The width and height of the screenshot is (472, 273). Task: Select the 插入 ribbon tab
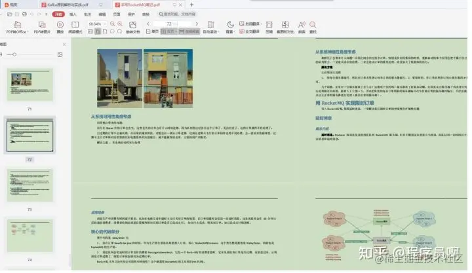[73, 14]
